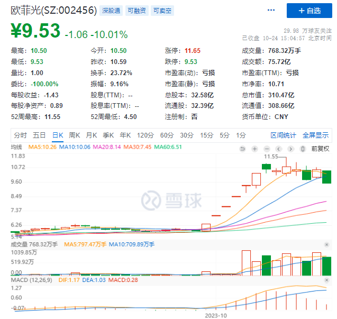Open the three-dot more options menu
This screenshot has height=319, width=337.
pyautogui.click(x=271, y=10)
